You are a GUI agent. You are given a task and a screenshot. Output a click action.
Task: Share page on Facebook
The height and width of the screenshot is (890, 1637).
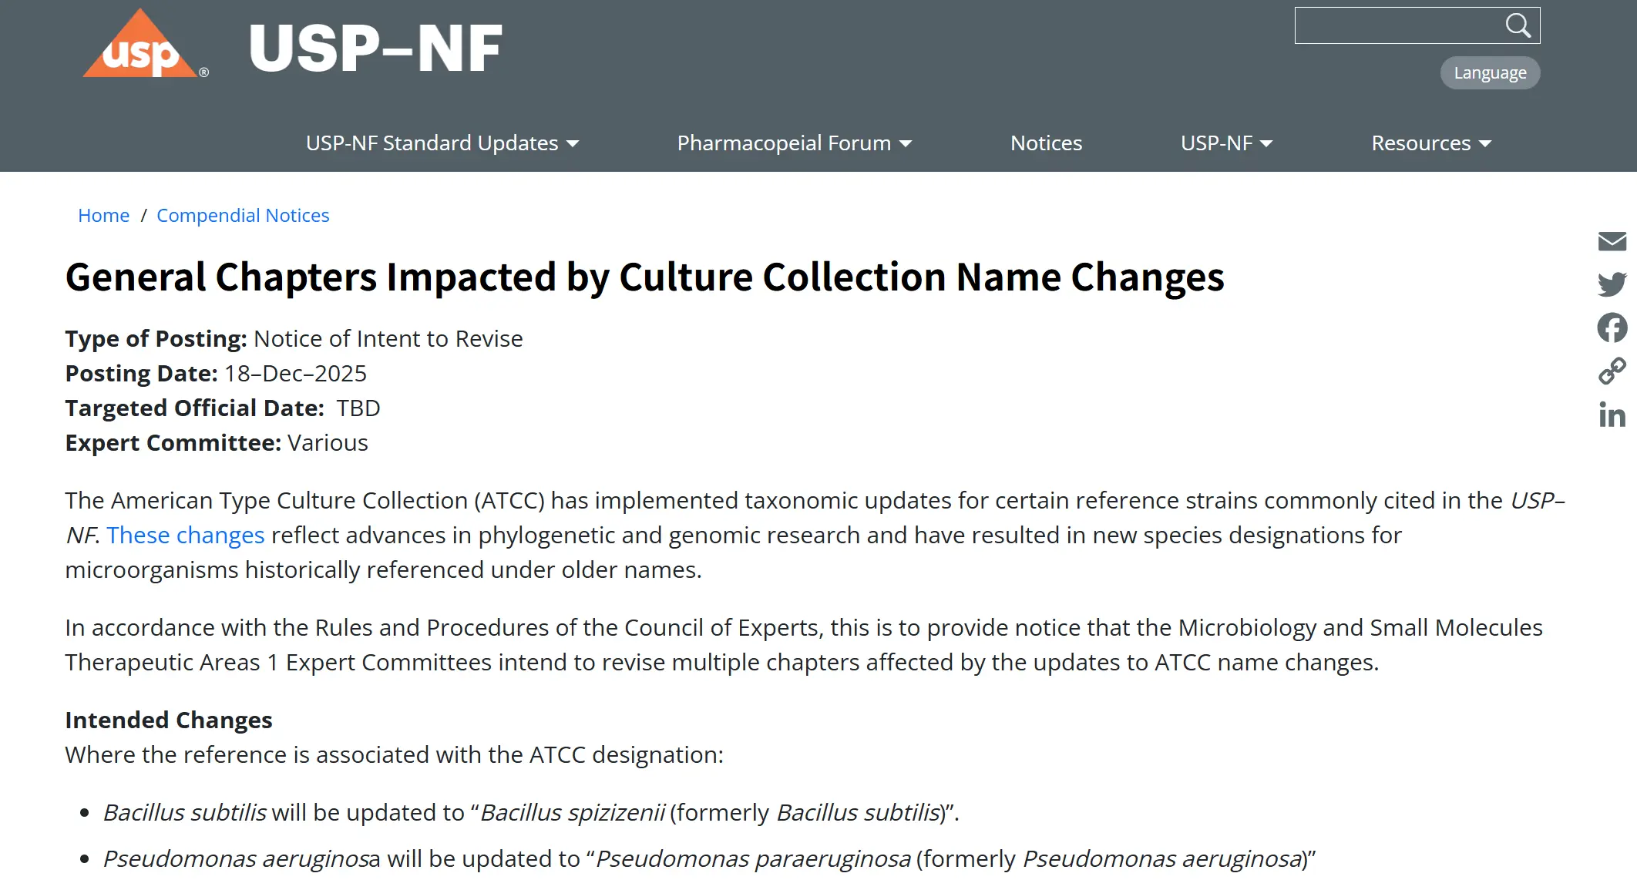click(x=1612, y=327)
